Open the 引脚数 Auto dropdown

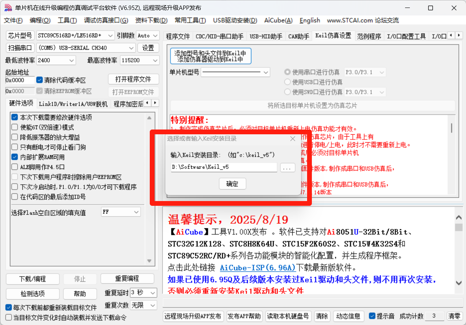(x=148, y=36)
